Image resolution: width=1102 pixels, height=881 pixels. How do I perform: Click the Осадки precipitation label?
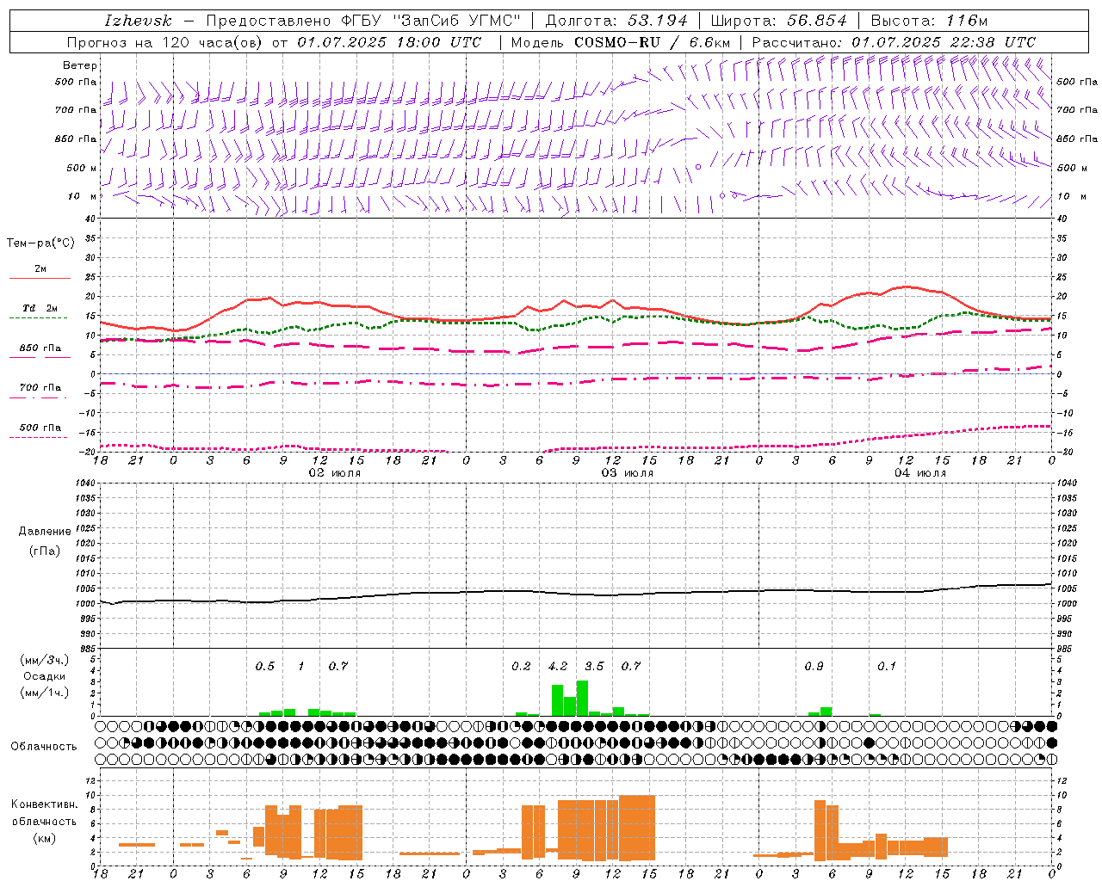click(44, 676)
